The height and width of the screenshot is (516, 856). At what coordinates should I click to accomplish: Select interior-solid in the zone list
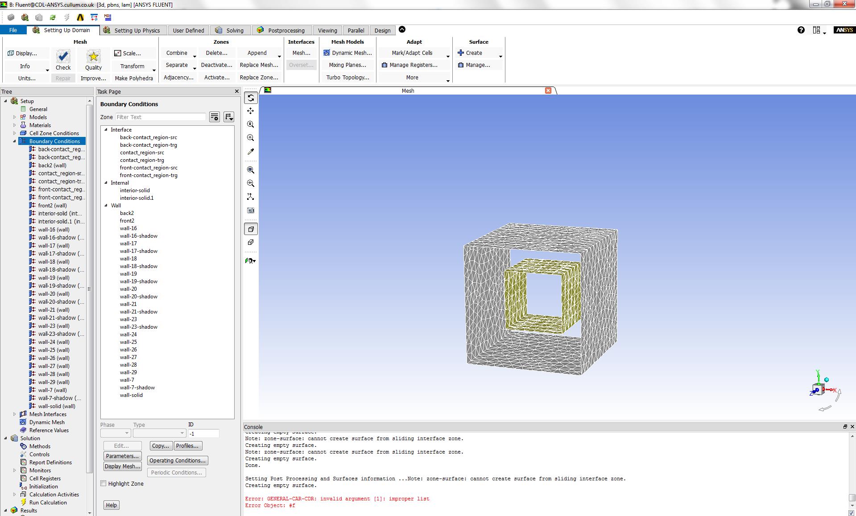point(135,190)
